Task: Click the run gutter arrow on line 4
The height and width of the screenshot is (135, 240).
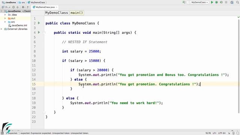Action: pyautogui.click(x=39, y=32)
